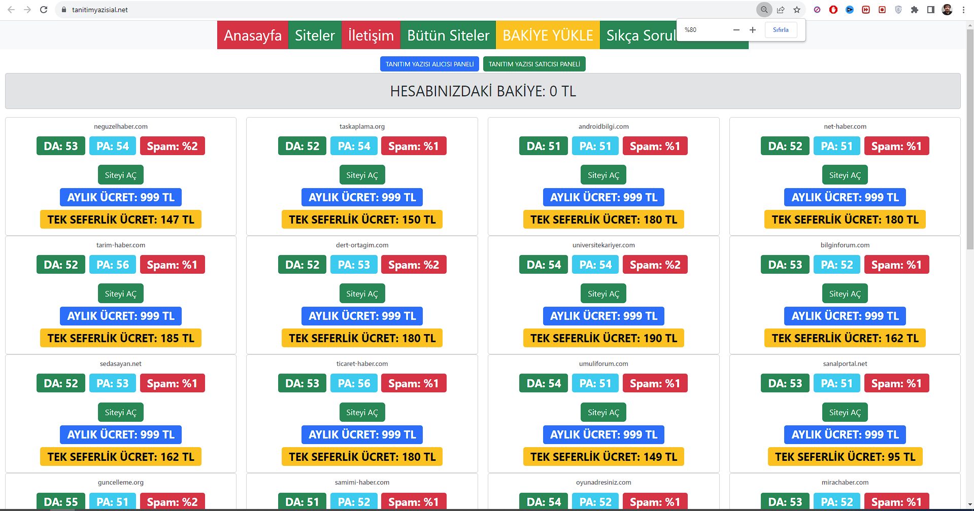Choose TEK SEFERLİK ÜCRET: 150 TL
Image resolution: width=974 pixels, height=511 pixels.
click(x=362, y=220)
